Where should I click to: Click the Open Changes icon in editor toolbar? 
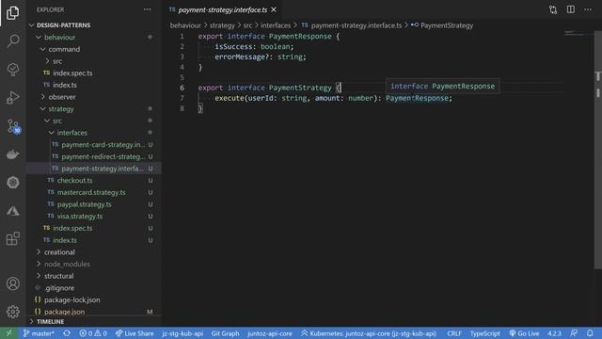[x=553, y=9]
